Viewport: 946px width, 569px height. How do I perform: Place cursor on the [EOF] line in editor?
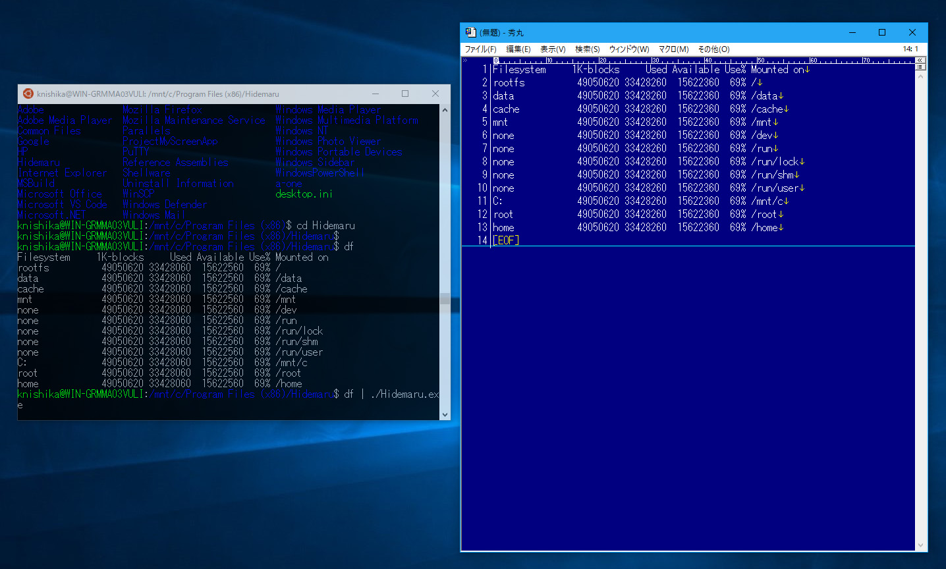tap(506, 240)
